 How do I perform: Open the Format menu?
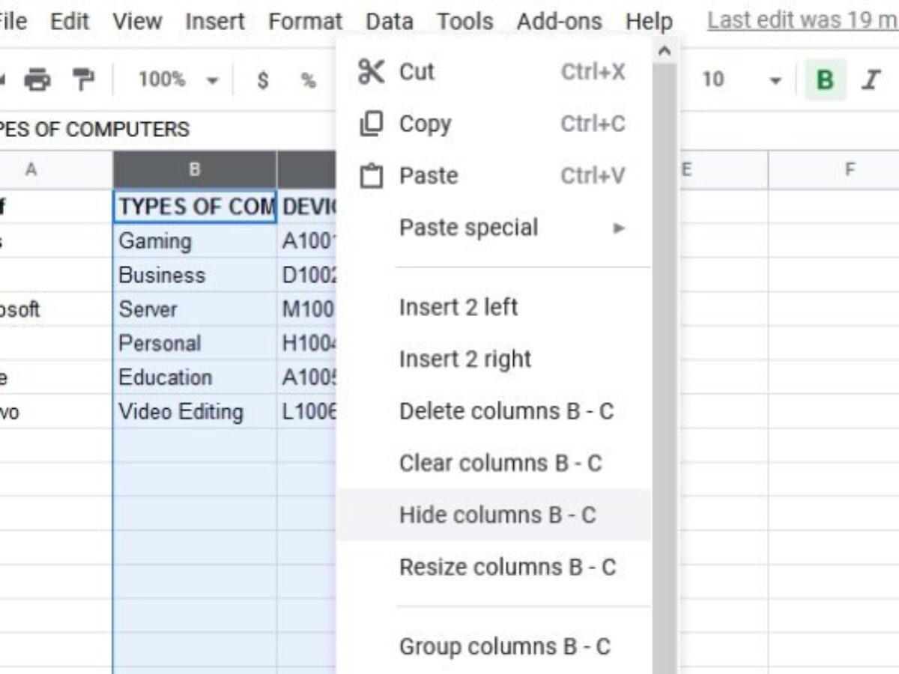pyautogui.click(x=305, y=21)
